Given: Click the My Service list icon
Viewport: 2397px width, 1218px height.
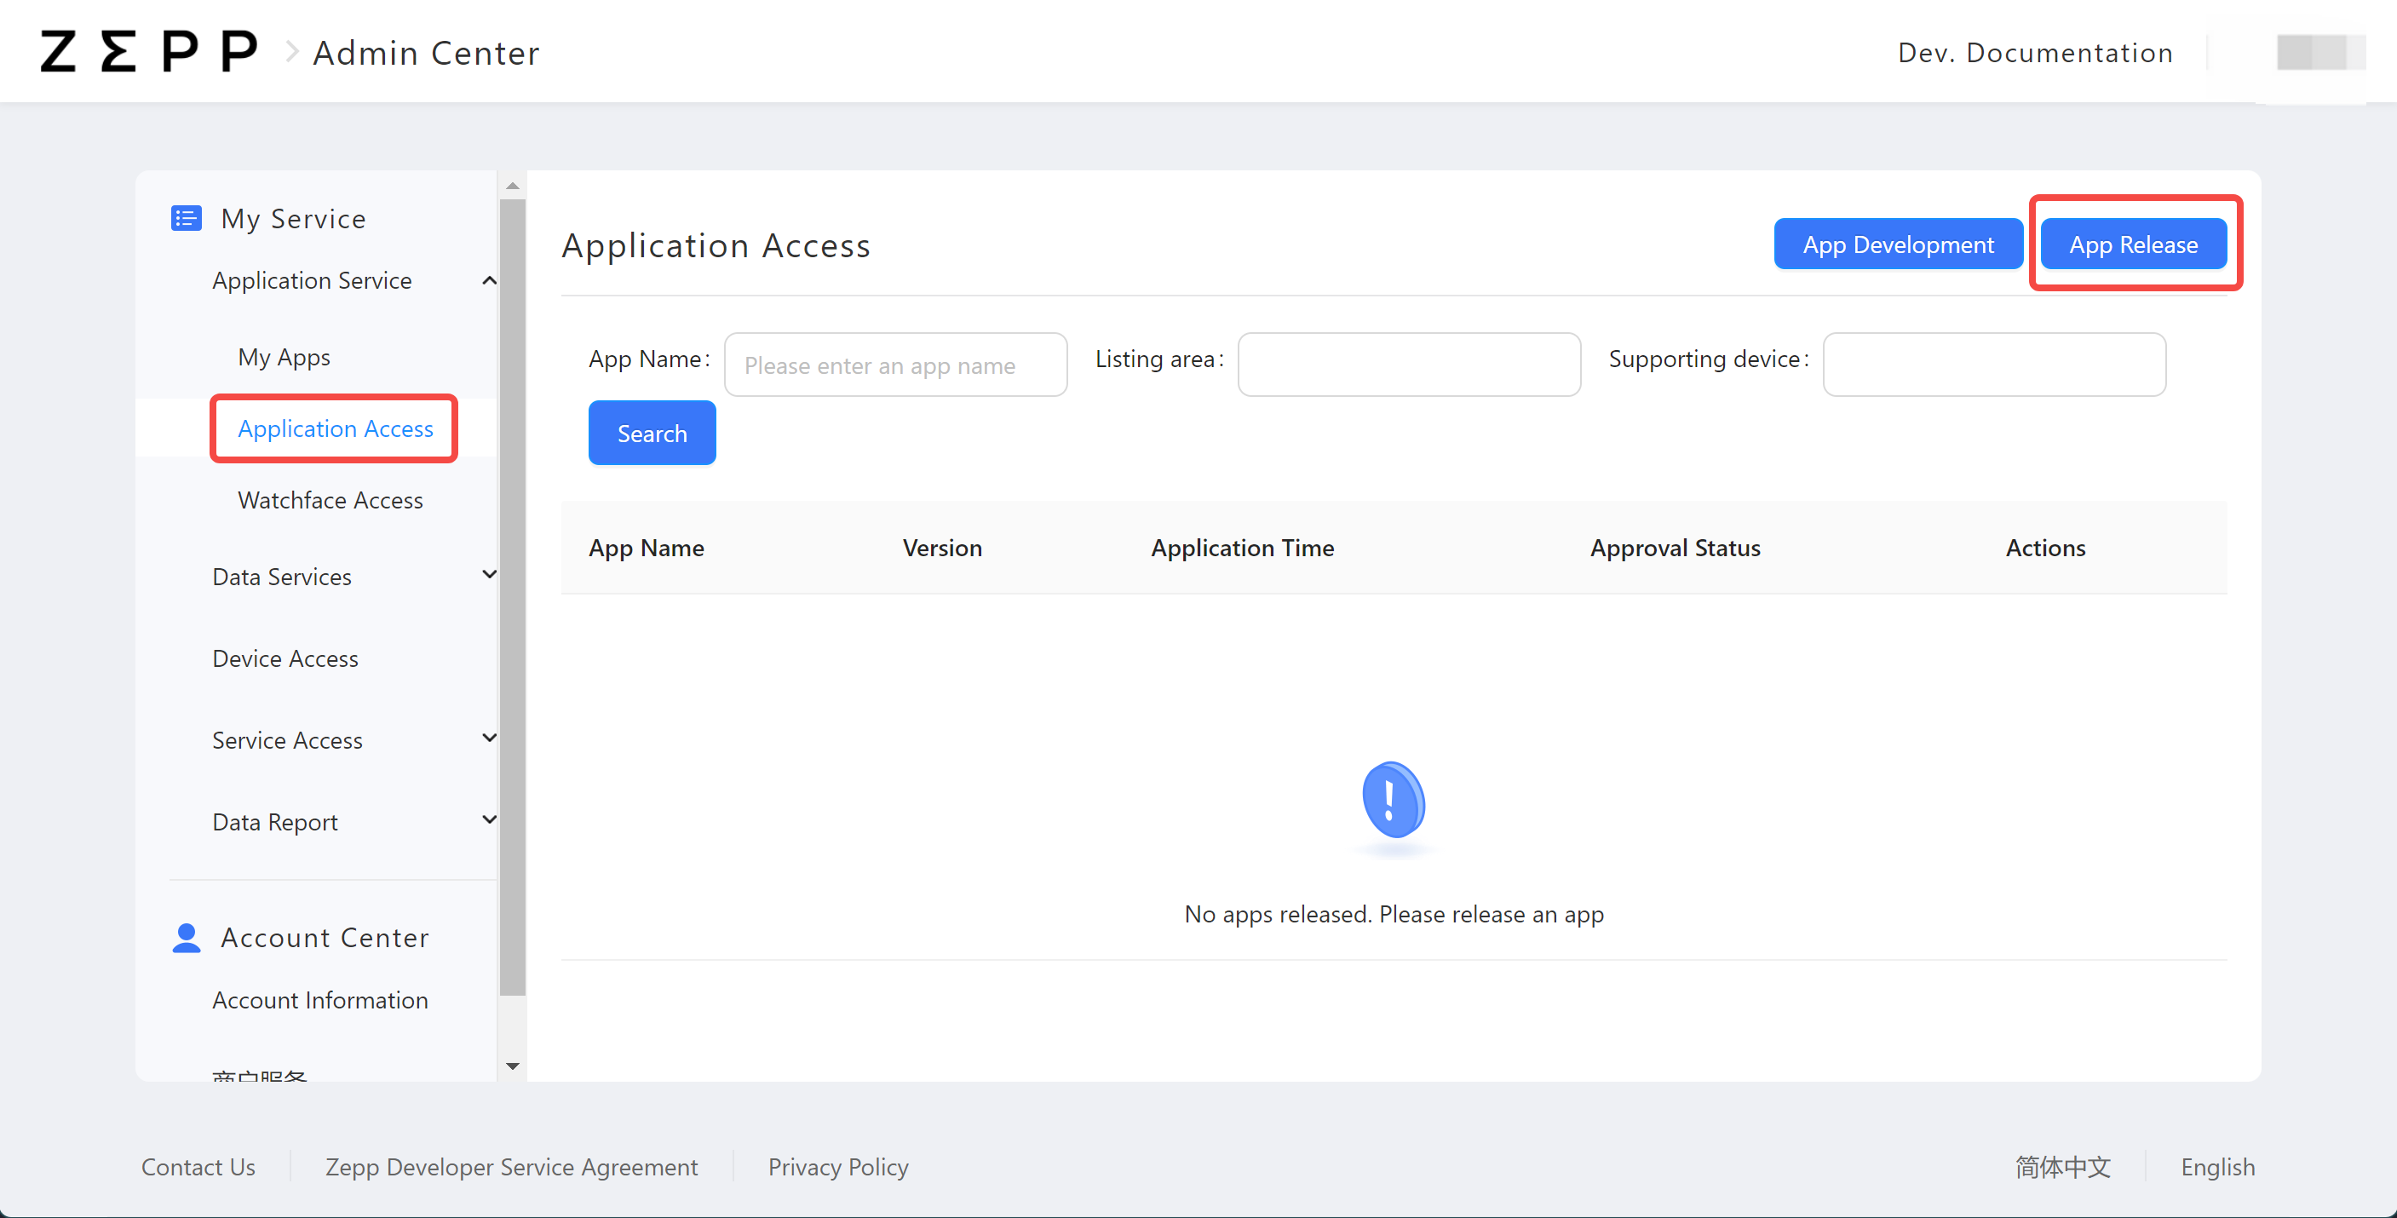Looking at the screenshot, I should coord(186,218).
